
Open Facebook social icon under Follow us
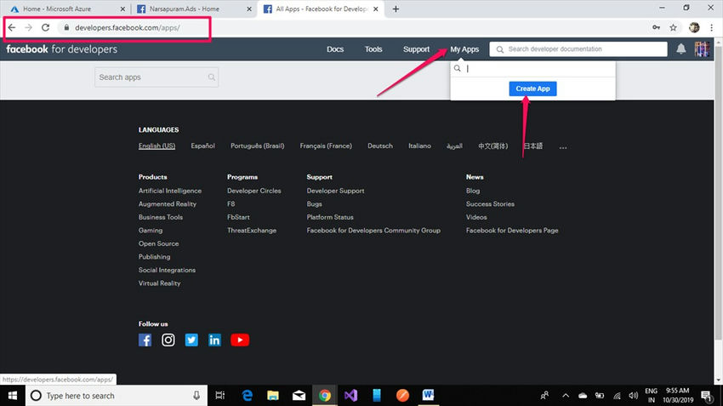click(x=145, y=340)
